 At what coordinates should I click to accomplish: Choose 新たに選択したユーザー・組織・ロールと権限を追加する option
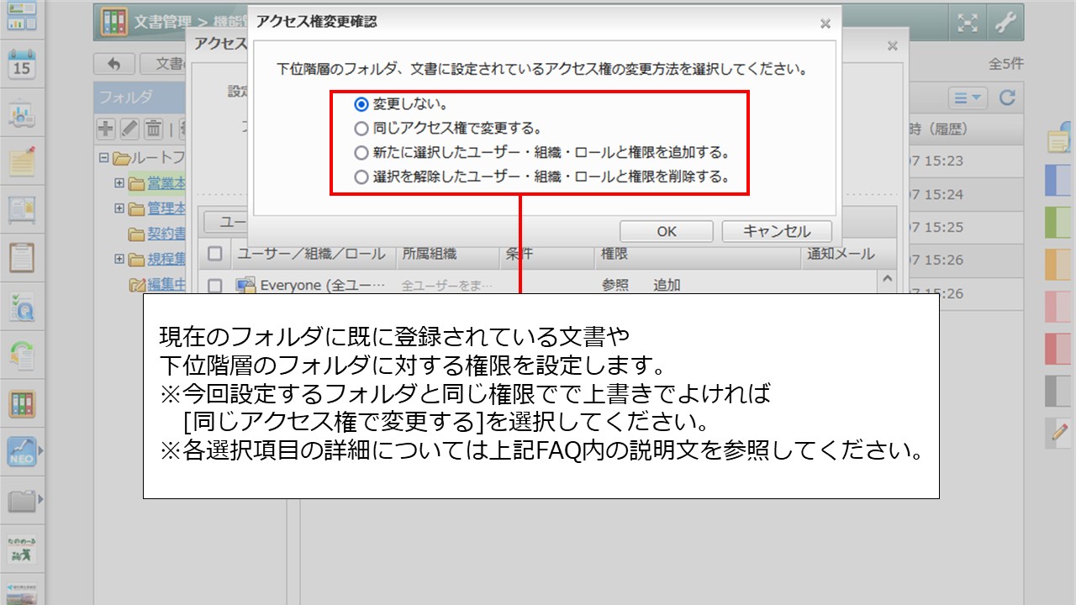click(361, 154)
